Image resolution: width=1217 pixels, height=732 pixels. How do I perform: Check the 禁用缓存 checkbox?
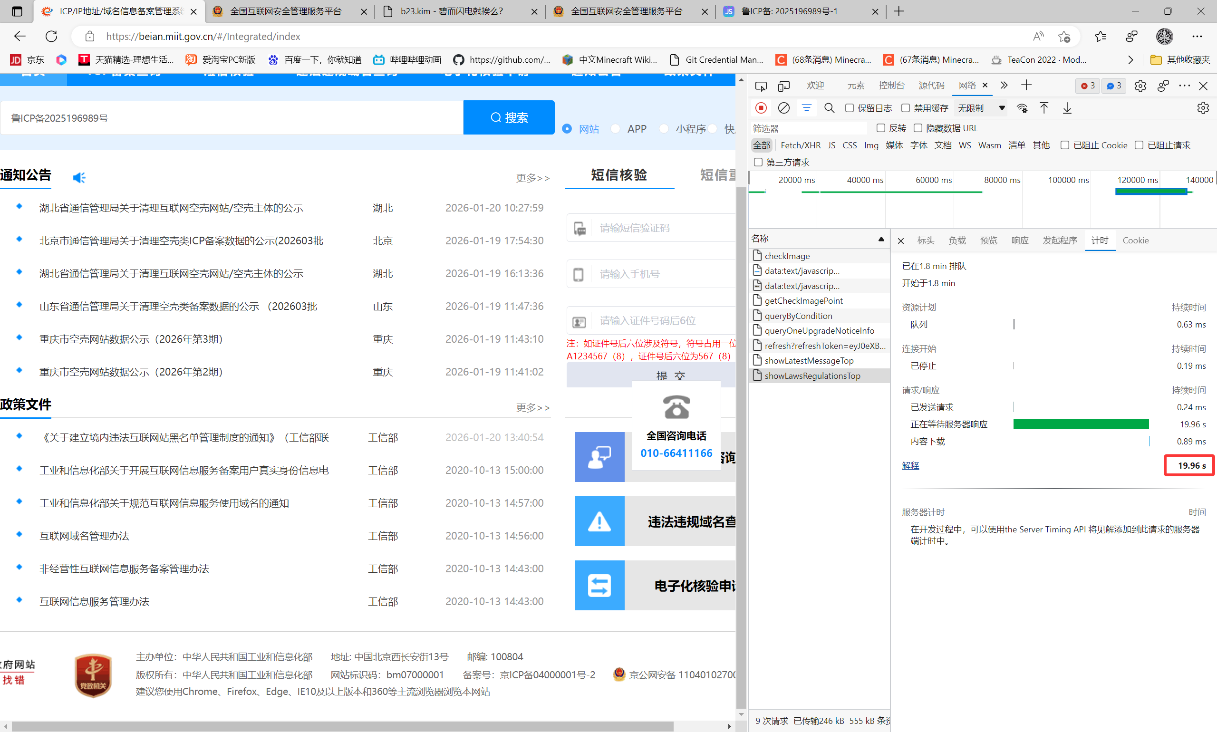click(x=906, y=108)
